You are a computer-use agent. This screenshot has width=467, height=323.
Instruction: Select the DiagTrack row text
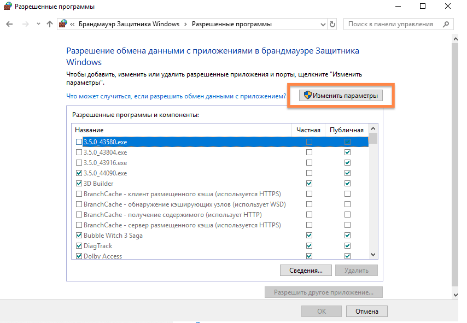coord(98,245)
